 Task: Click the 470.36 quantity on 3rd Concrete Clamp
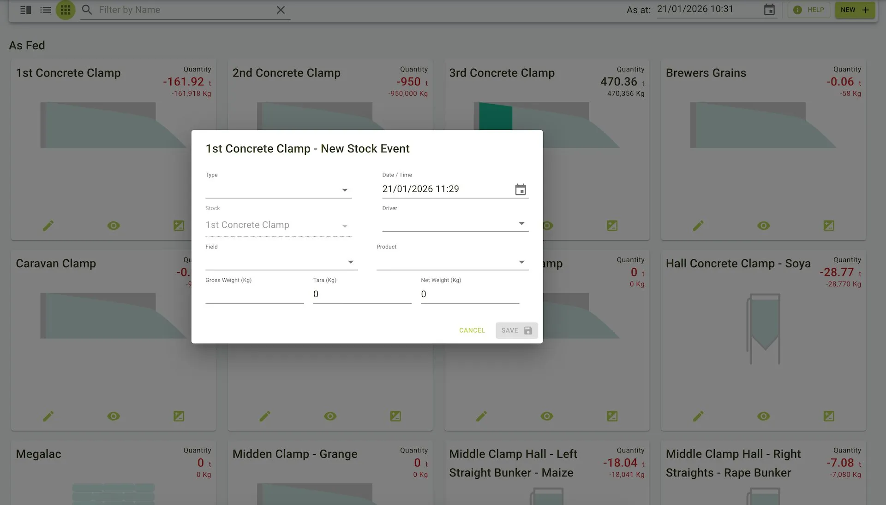[x=619, y=82]
